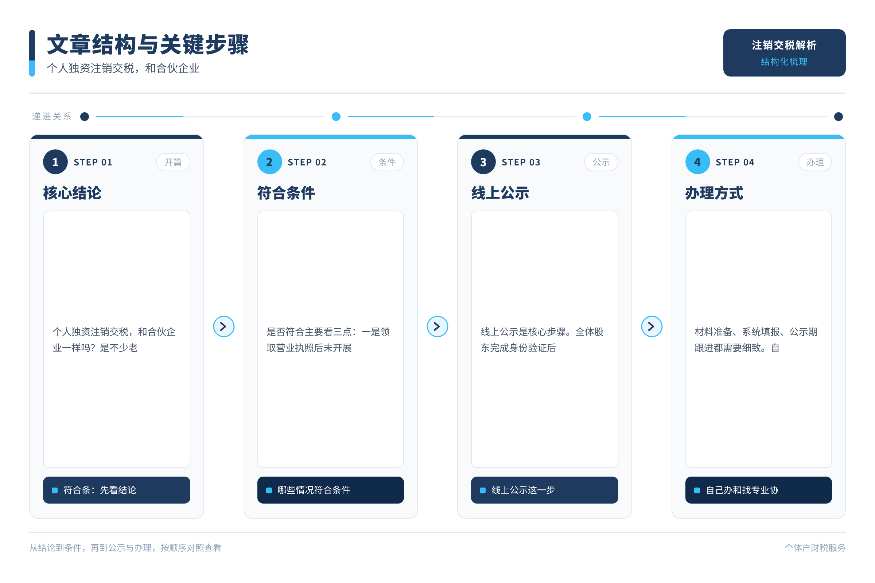
Task: Click the footer text 个体户财税服务
Action: pyautogui.click(x=815, y=548)
